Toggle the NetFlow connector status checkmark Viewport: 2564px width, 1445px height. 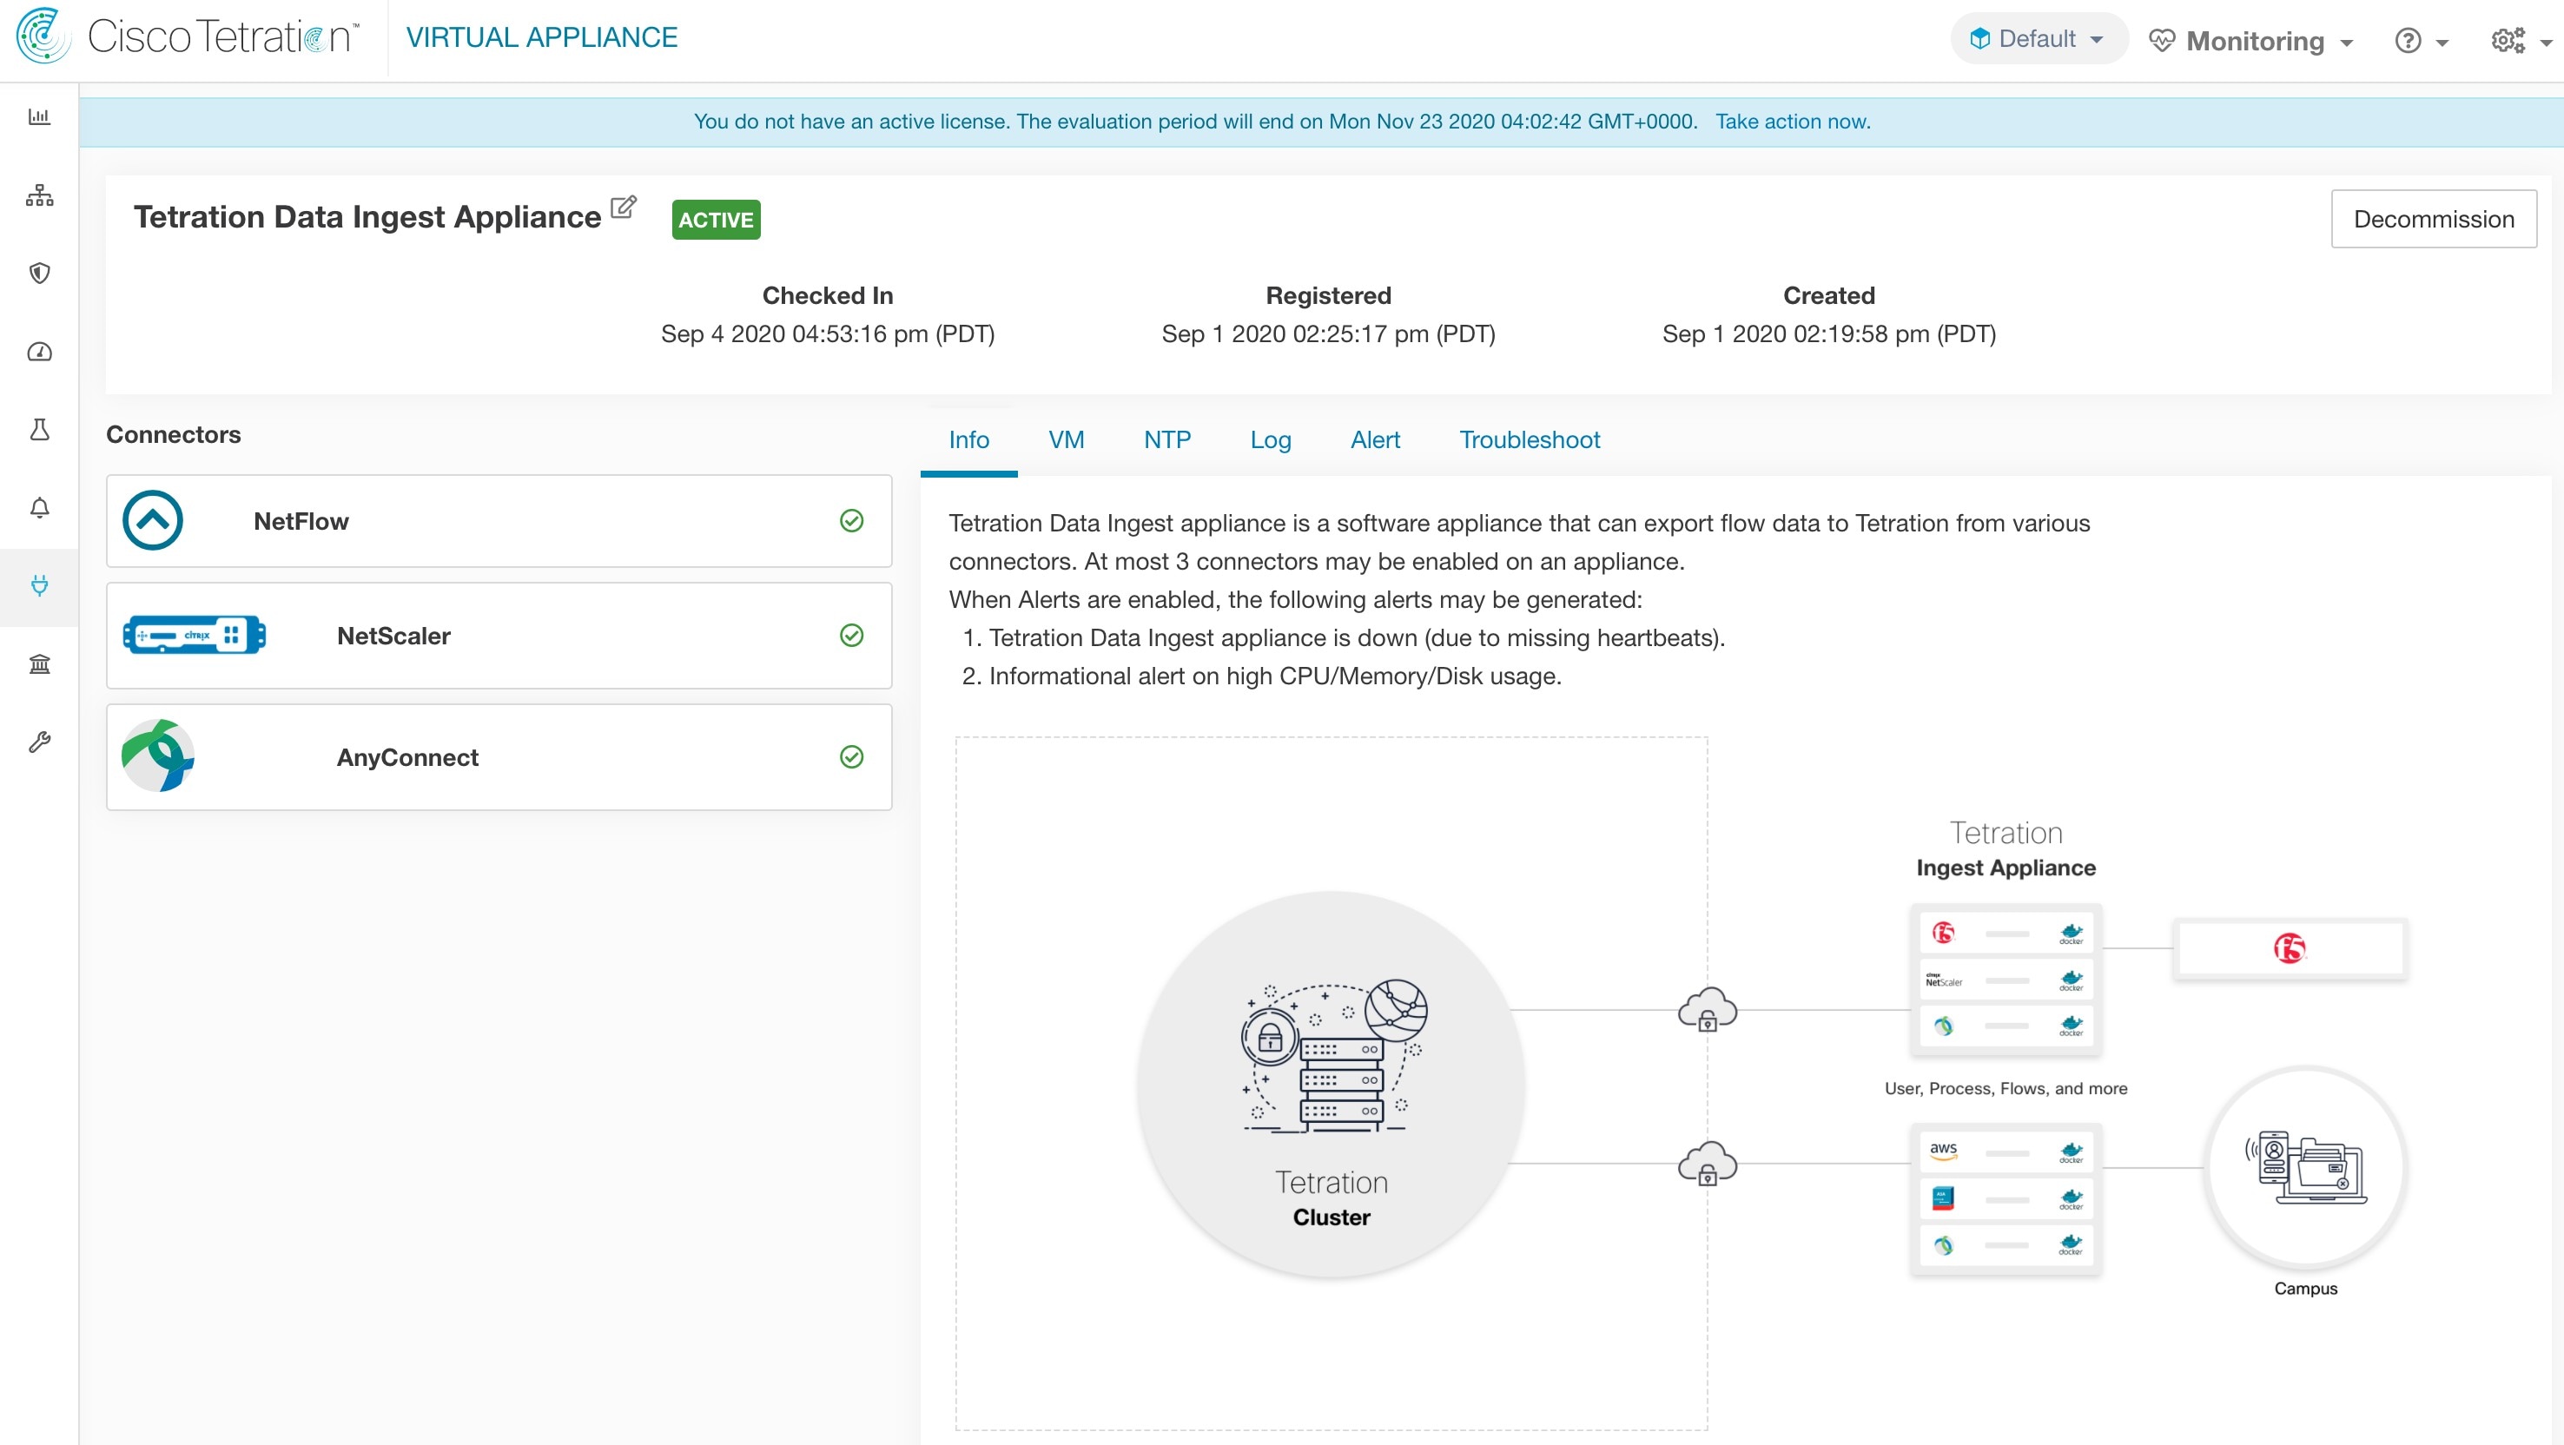click(850, 519)
